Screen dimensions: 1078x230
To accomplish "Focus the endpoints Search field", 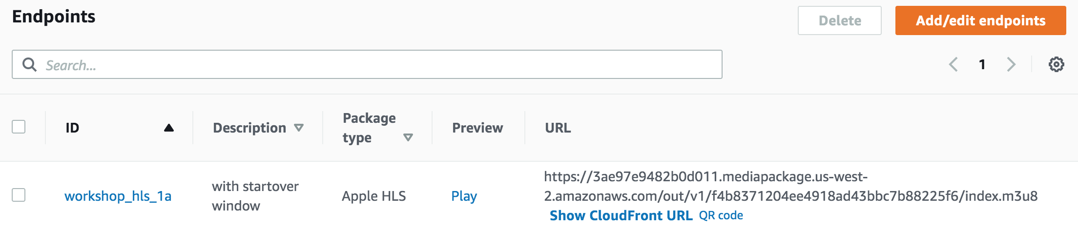I will (x=367, y=64).
